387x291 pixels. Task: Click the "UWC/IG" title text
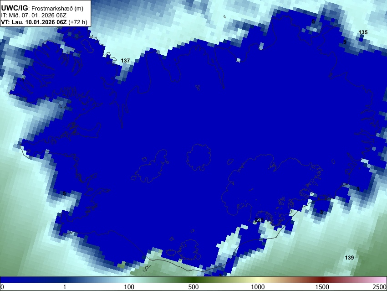14,8
